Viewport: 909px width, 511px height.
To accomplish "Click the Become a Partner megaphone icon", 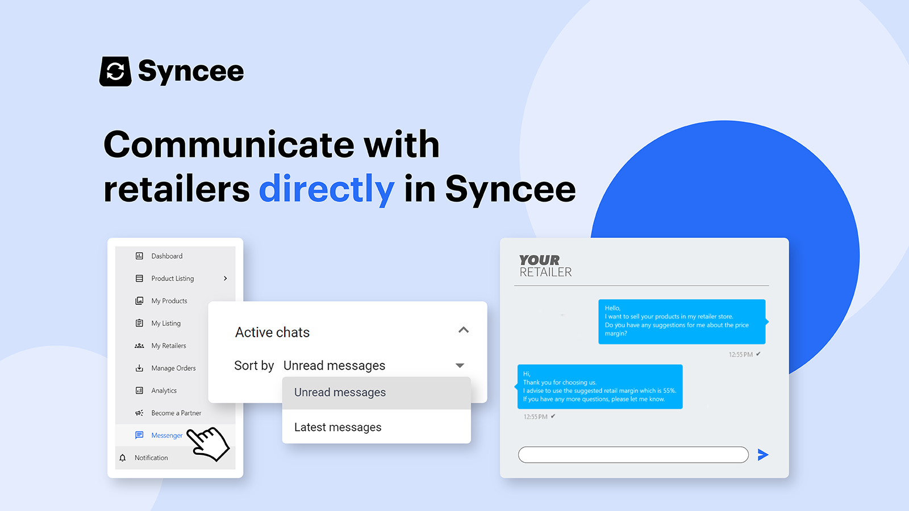I will tap(139, 413).
